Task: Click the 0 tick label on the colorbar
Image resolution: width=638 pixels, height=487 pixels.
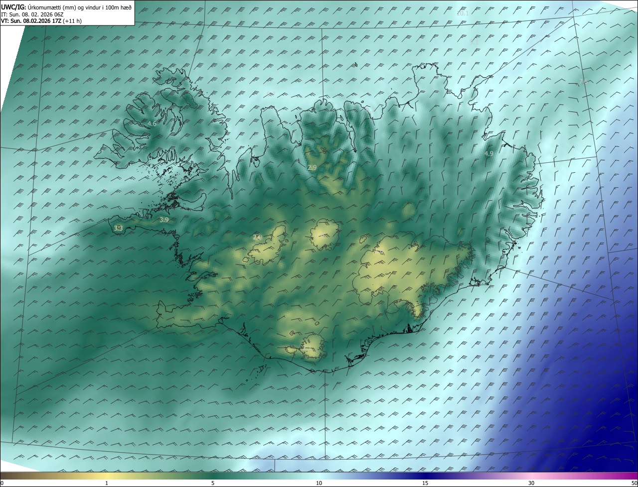Action: click(x=2, y=483)
